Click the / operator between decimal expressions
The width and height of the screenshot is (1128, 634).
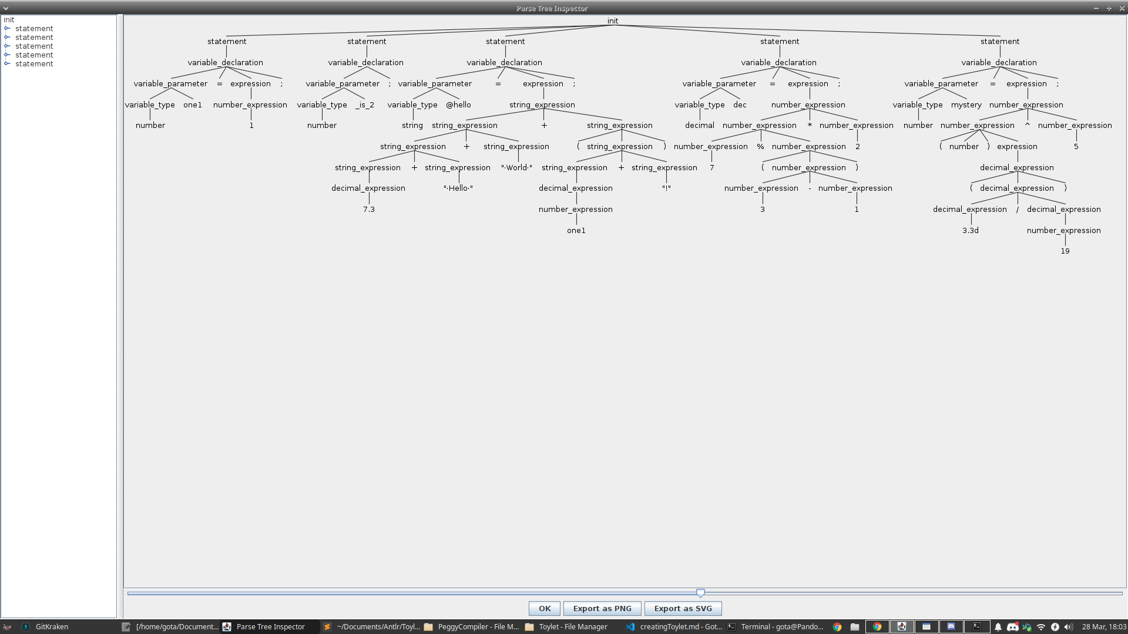click(x=1018, y=209)
